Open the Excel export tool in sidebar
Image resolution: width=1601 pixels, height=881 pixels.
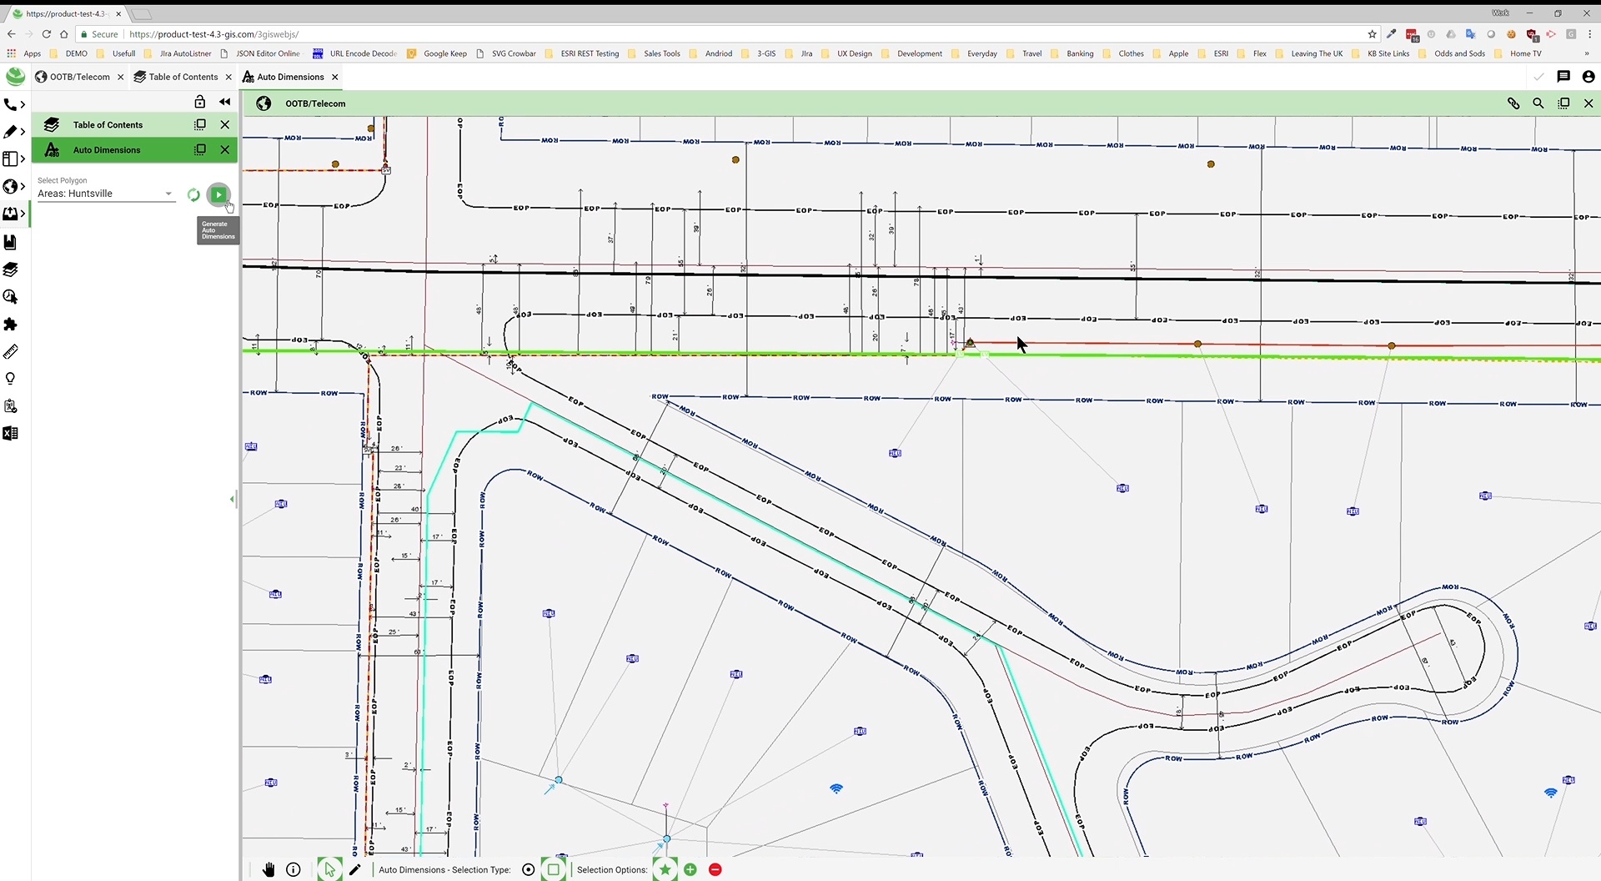tap(10, 432)
